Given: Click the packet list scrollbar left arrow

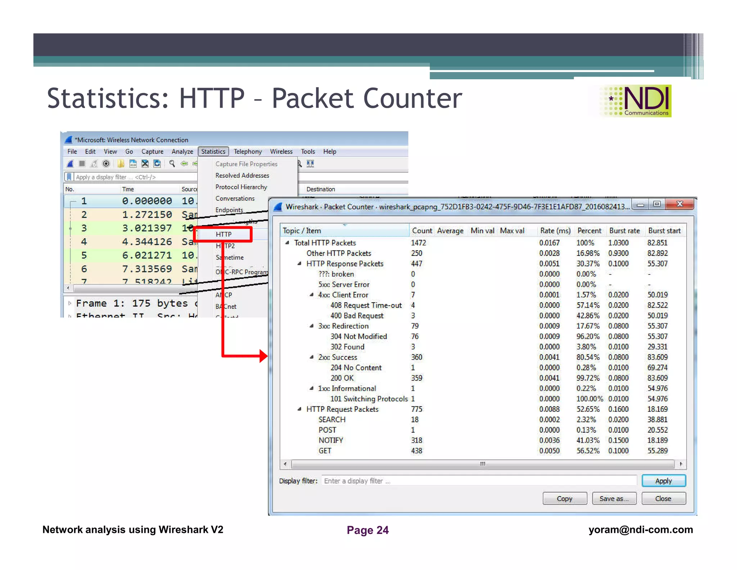Looking at the screenshot, I should coord(68,288).
